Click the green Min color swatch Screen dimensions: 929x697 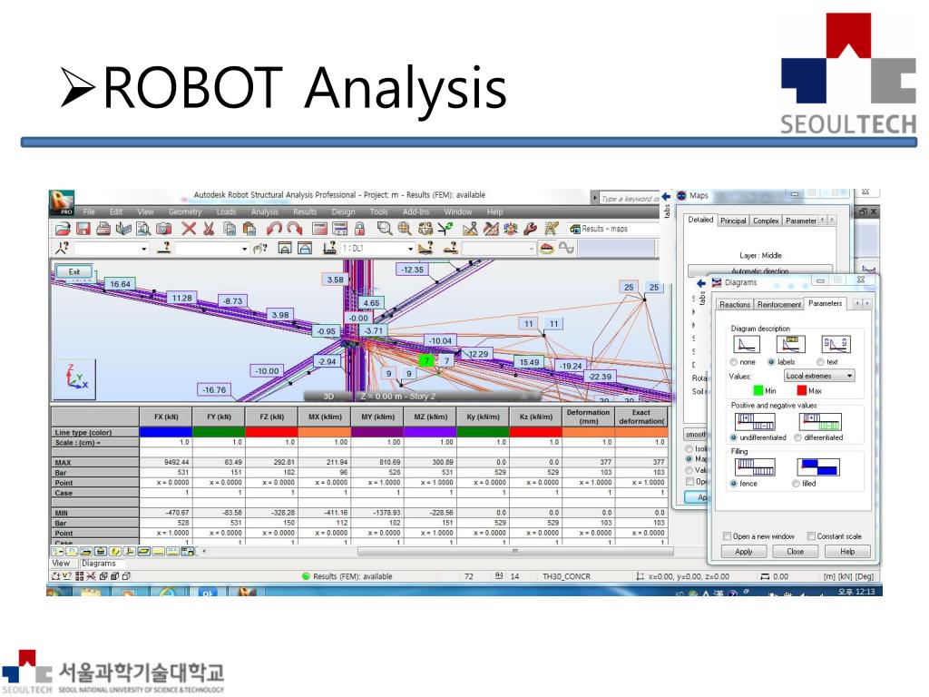[x=758, y=390]
